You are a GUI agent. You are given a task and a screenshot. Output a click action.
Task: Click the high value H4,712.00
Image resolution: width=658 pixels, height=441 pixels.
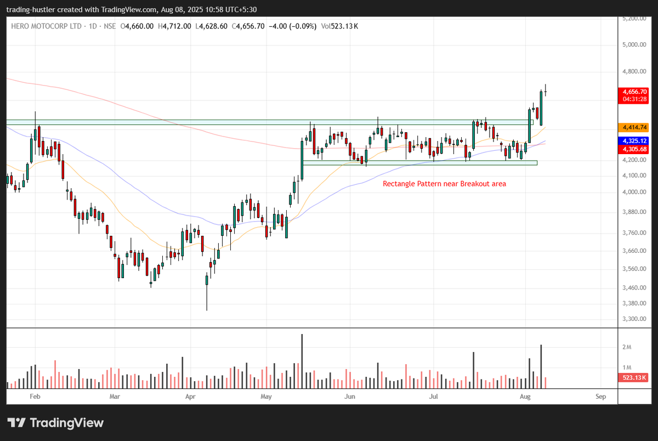(175, 26)
